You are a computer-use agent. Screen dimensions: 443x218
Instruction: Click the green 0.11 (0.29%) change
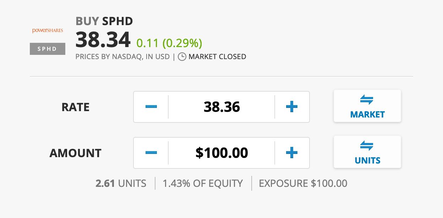coord(169,43)
